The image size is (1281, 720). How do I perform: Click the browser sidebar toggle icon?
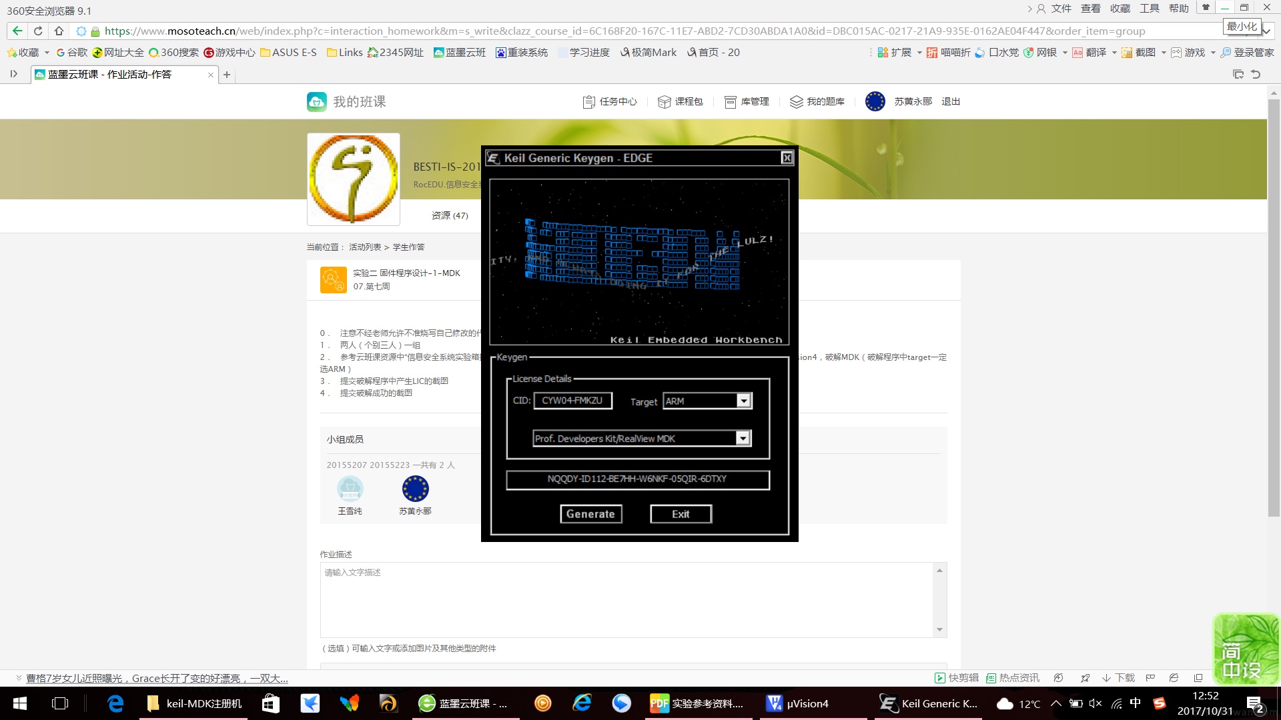coord(14,74)
